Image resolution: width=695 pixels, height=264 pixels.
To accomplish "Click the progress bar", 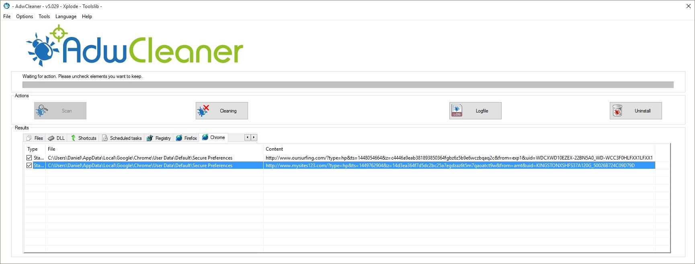I will [x=348, y=85].
